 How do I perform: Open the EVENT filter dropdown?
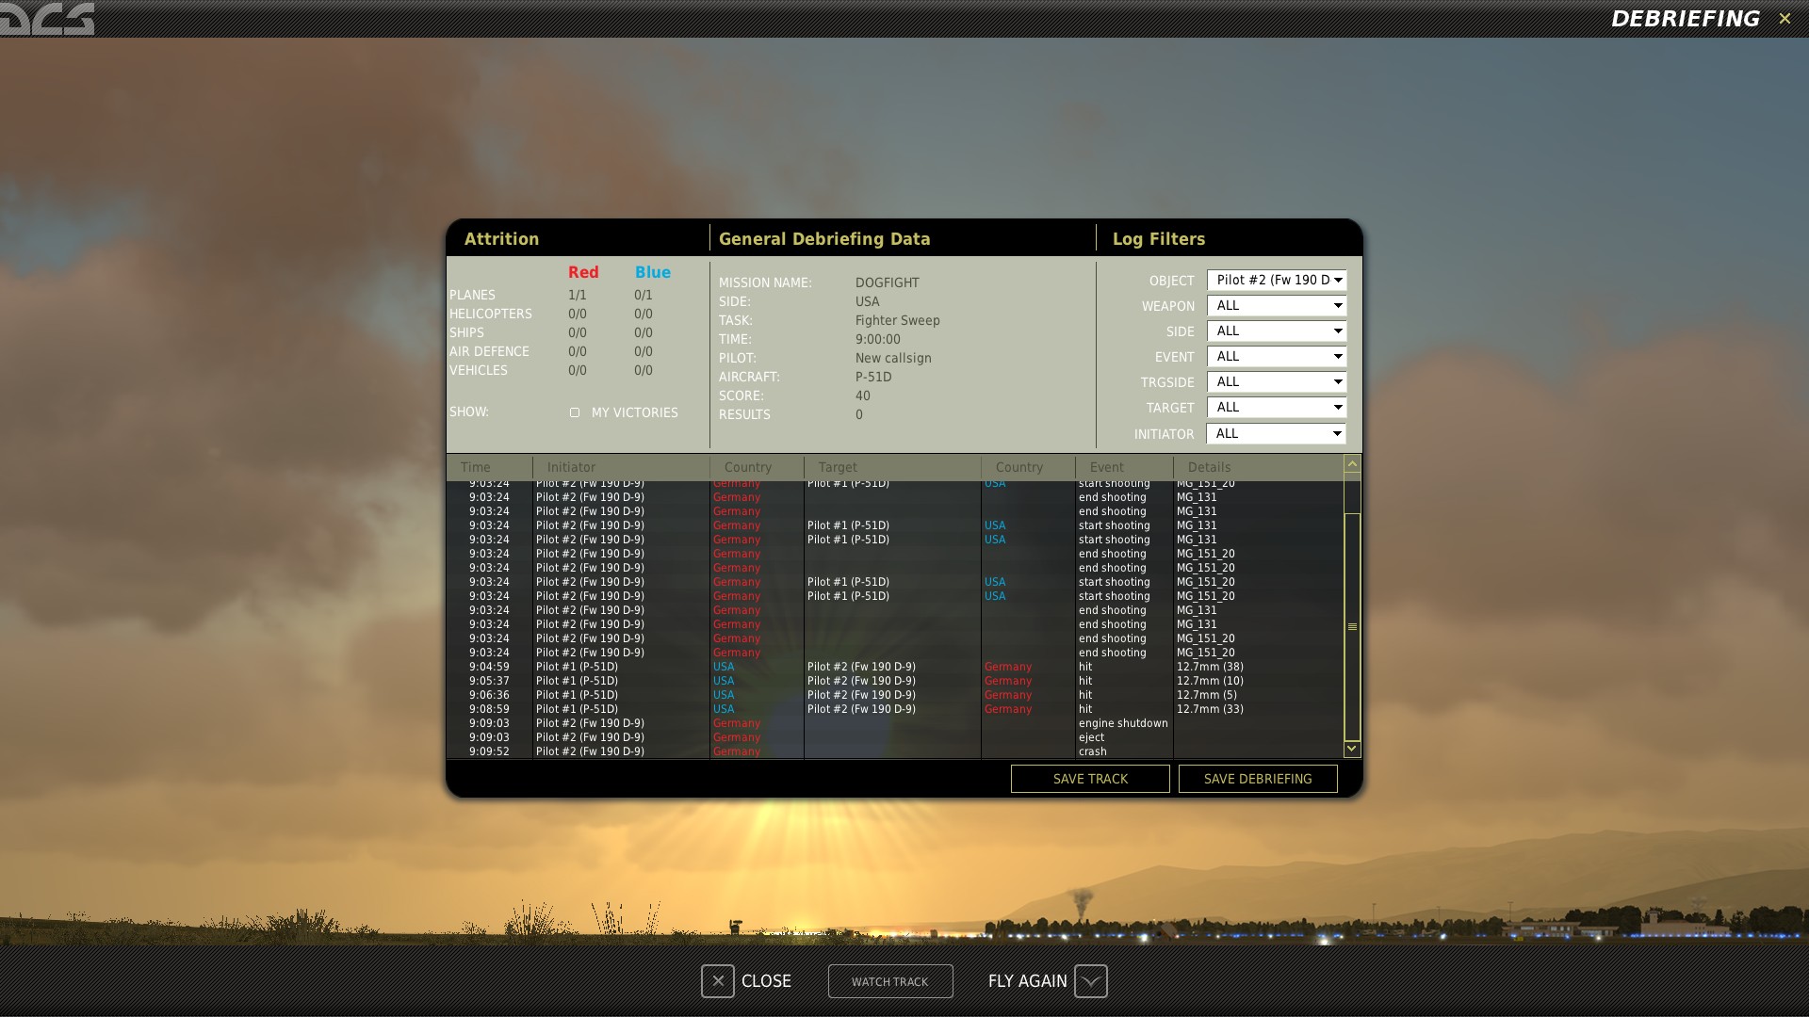tap(1277, 356)
